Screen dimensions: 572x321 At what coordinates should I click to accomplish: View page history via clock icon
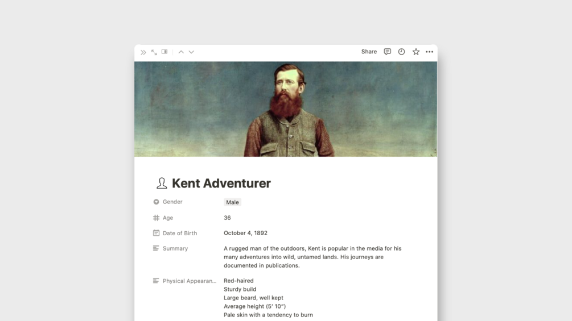401,52
